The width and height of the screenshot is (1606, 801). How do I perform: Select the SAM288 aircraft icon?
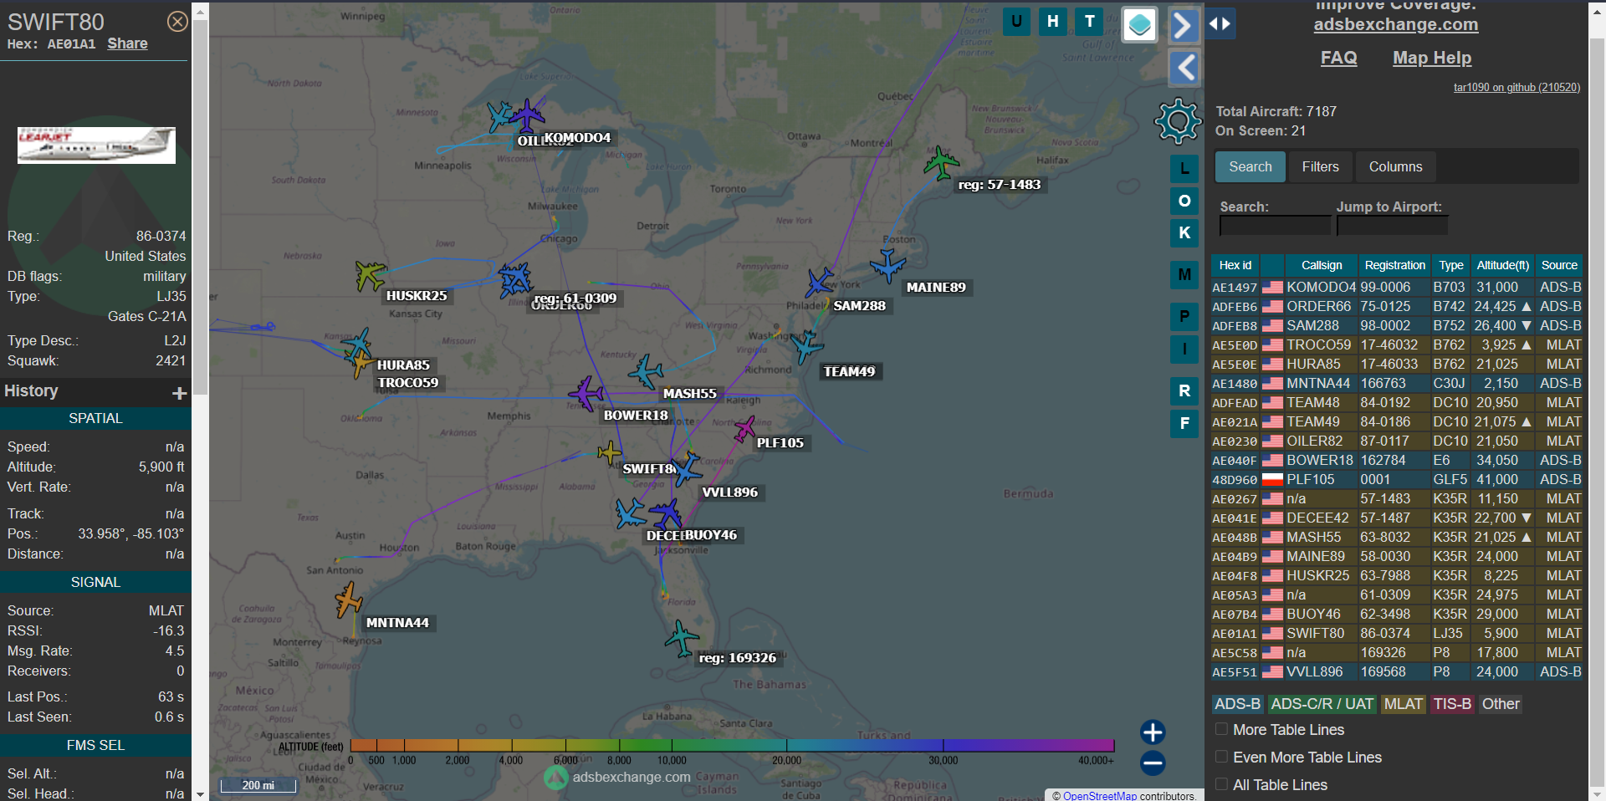(820, 283)
